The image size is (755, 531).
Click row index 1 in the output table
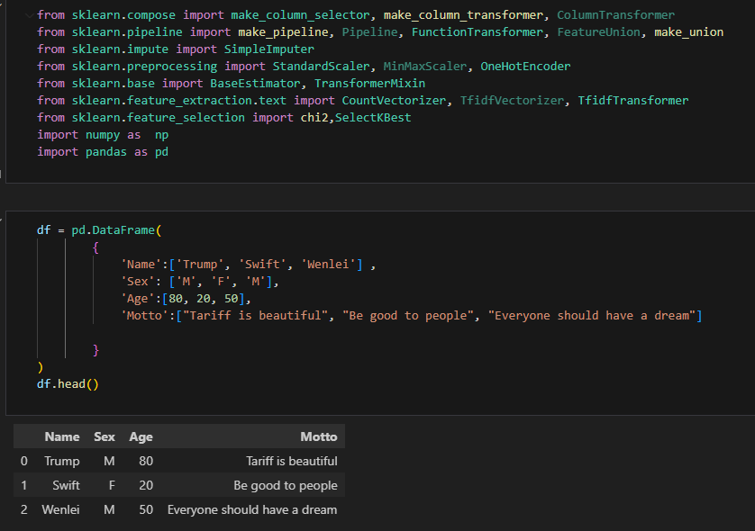pyautogui.click(x=24, y=485)
